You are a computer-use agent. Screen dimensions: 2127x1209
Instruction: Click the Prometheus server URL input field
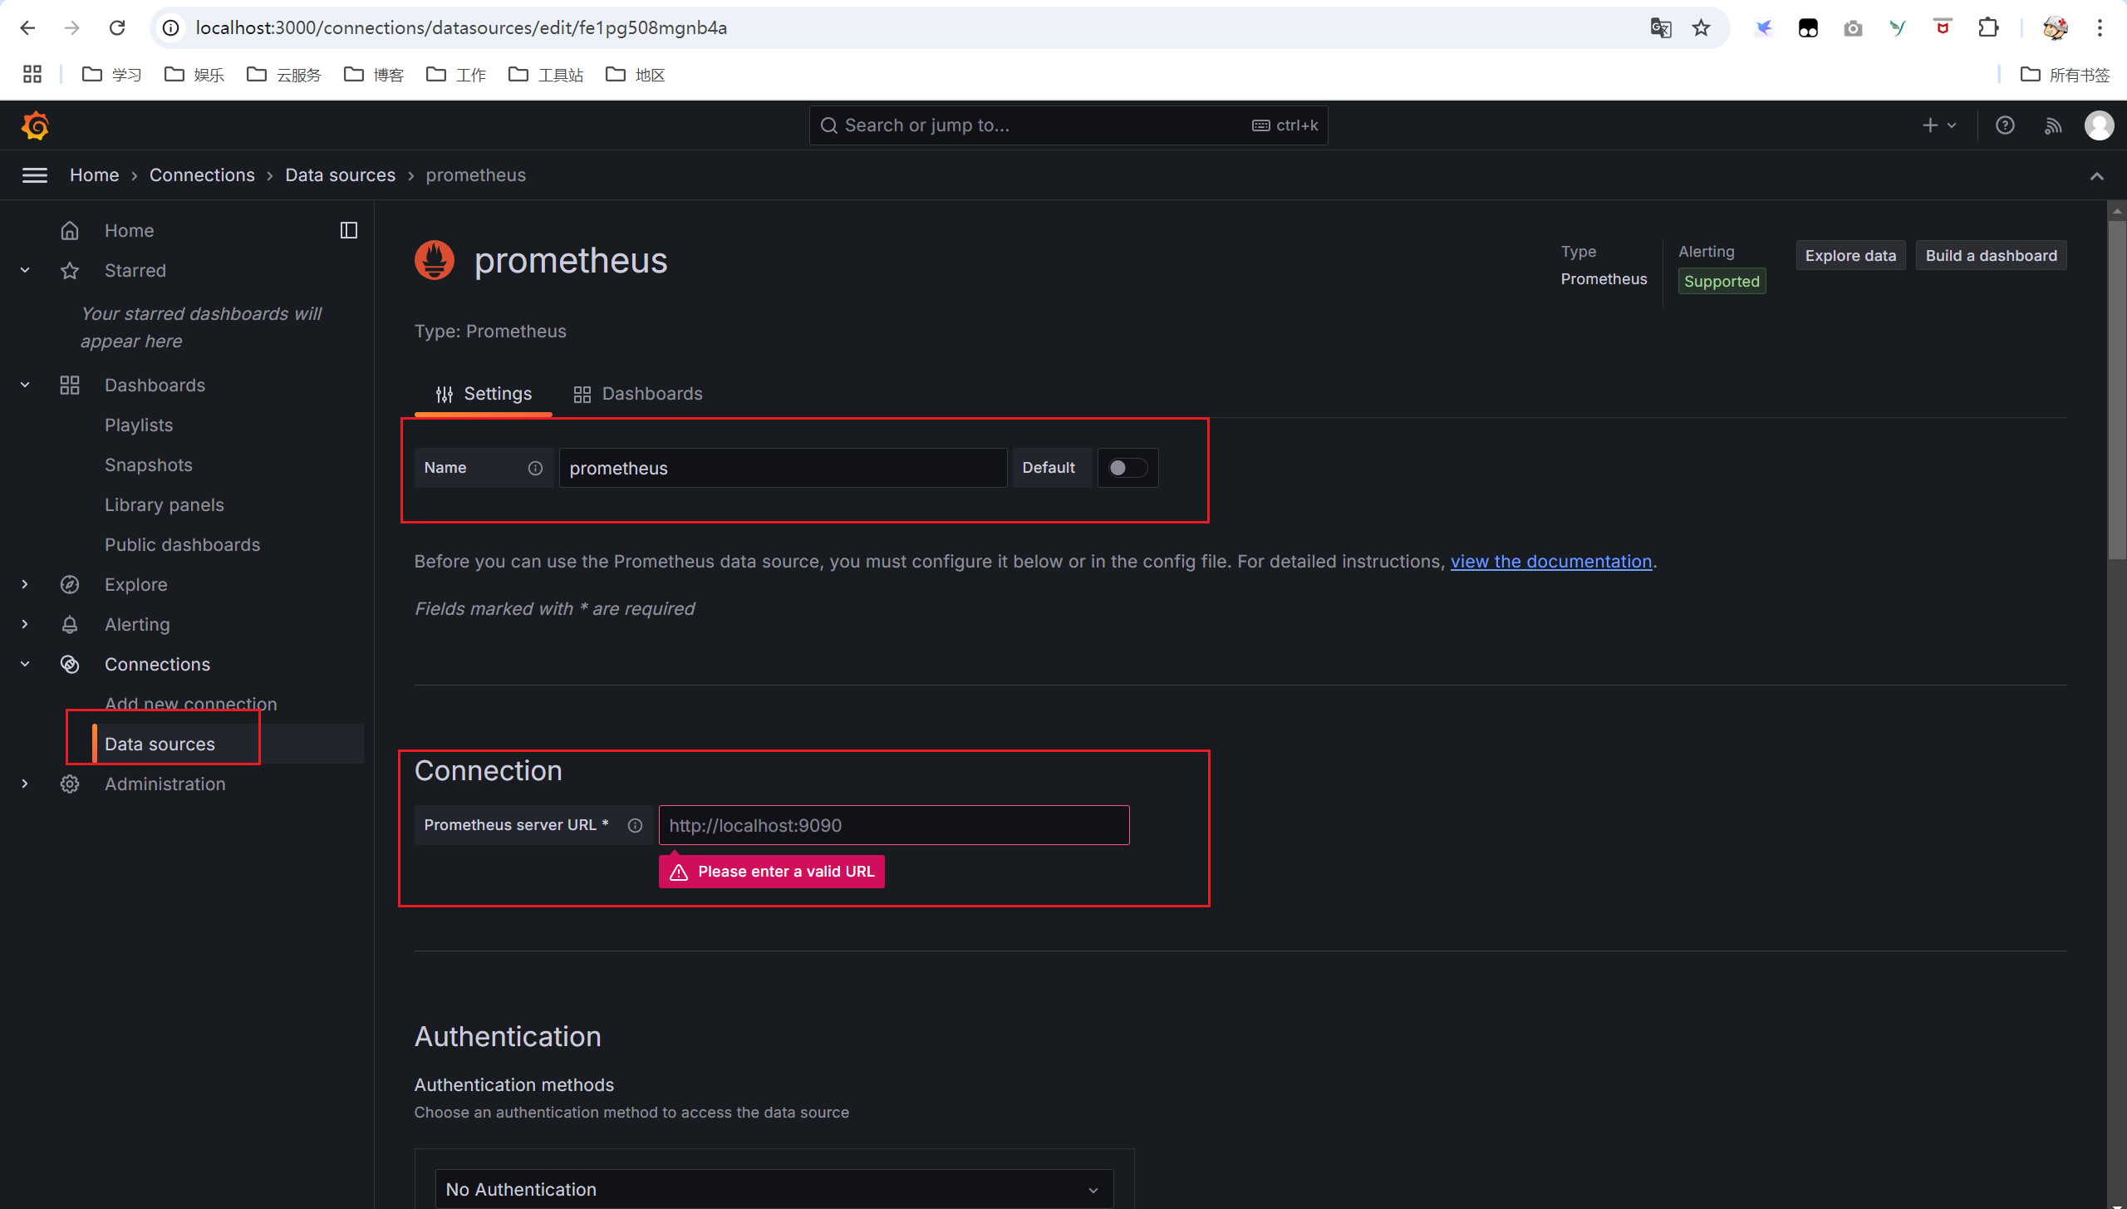(x=893, y=825)
